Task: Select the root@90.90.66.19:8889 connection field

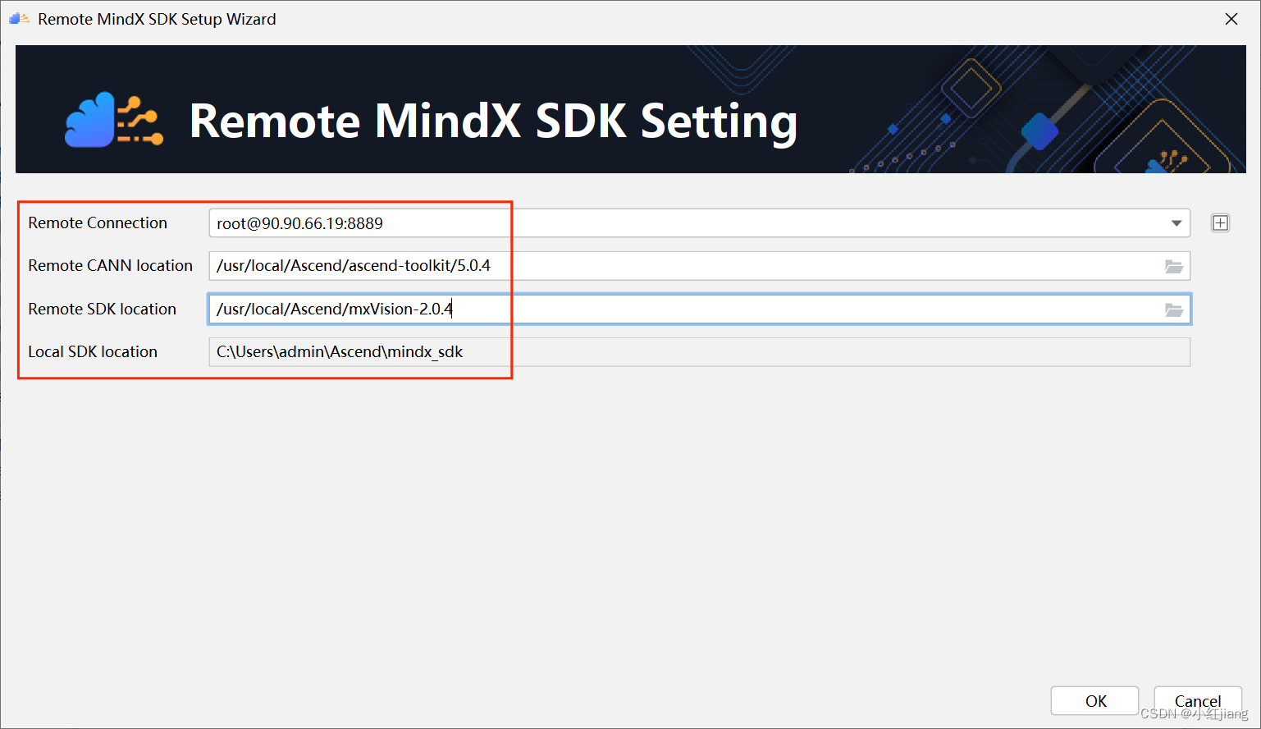Action: click(699, 223)
